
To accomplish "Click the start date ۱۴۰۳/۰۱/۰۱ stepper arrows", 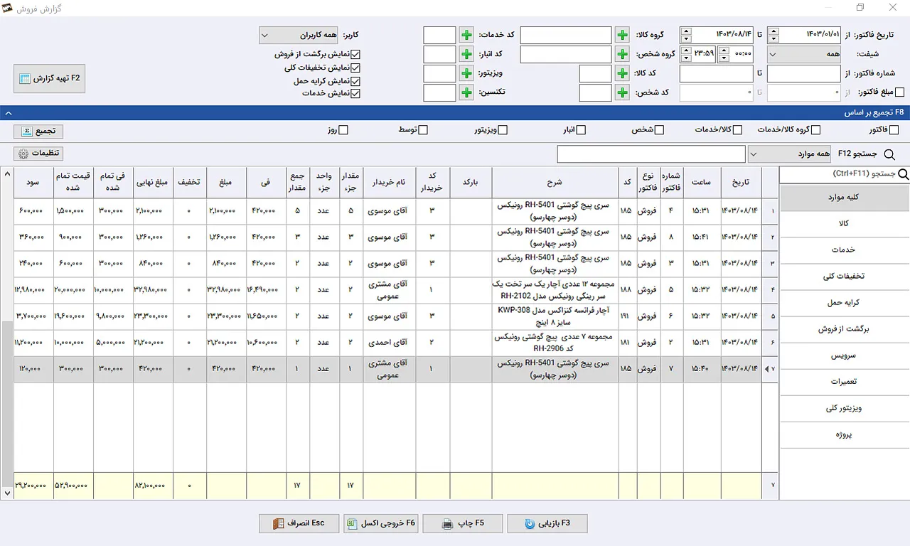I will coord(774,35).
